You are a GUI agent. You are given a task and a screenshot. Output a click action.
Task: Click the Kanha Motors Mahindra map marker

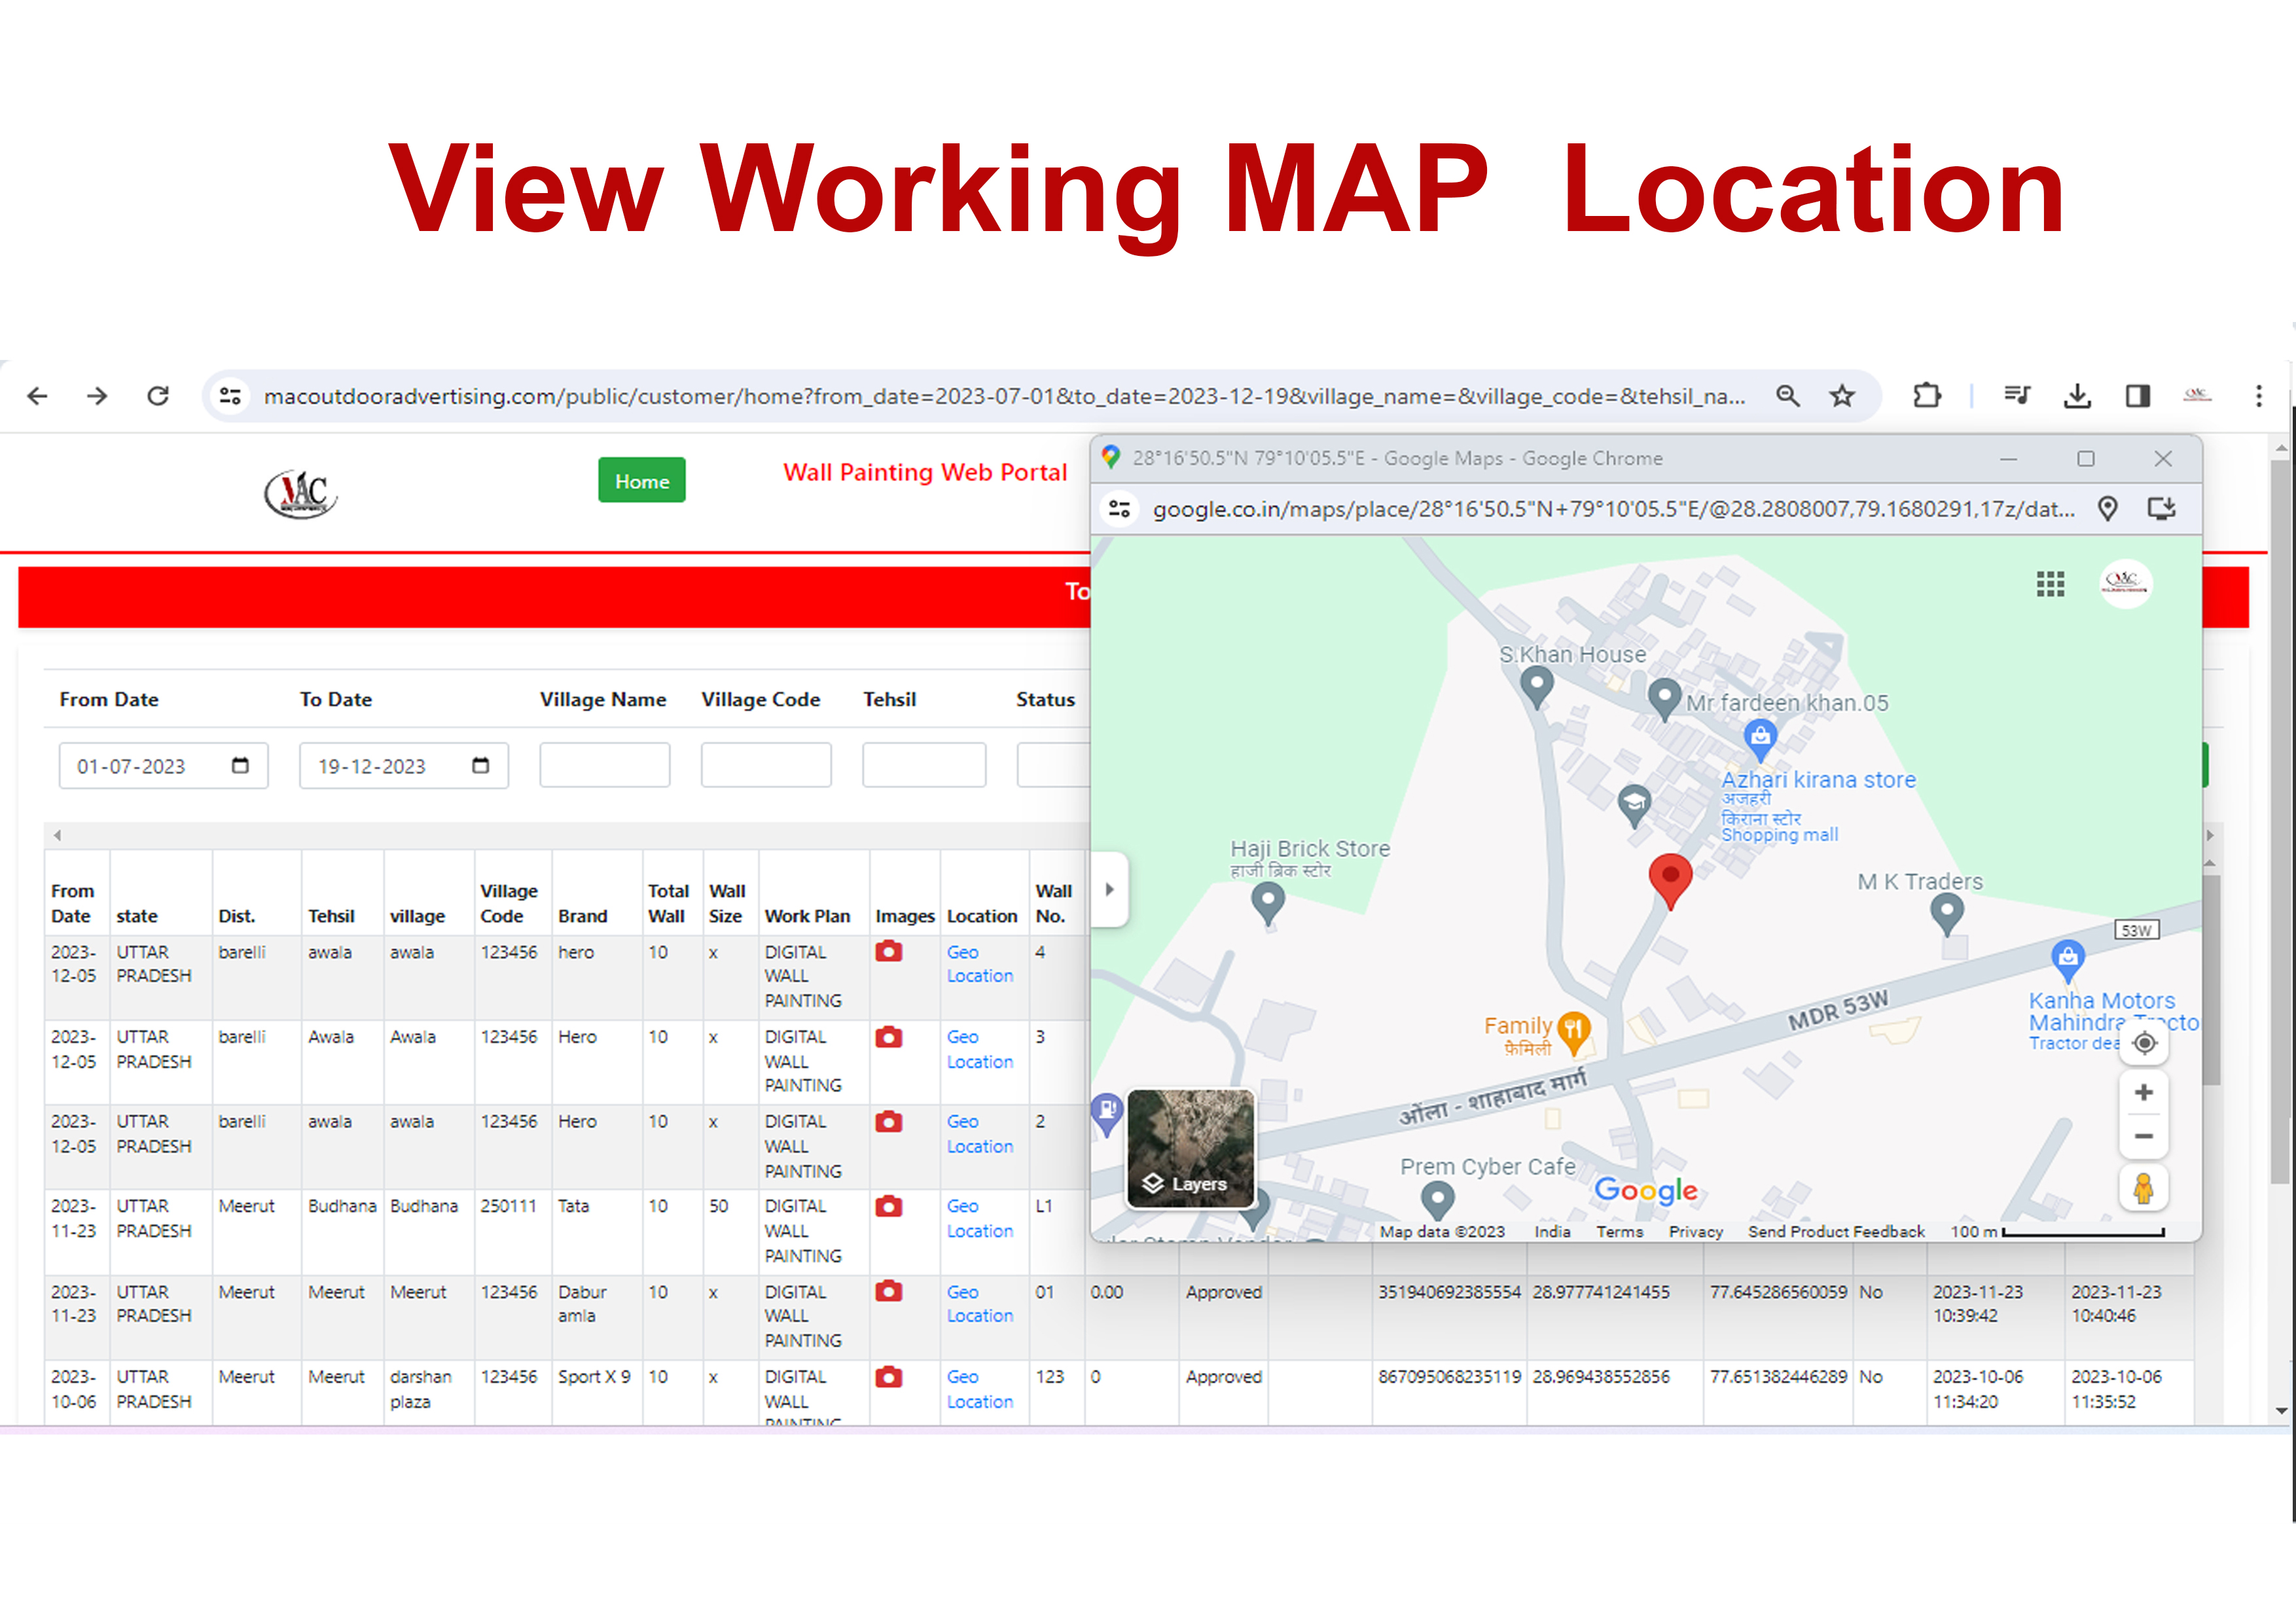click(2067, 960)
